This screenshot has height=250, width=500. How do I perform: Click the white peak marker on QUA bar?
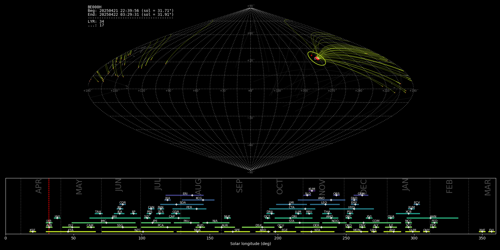point(391,218)
